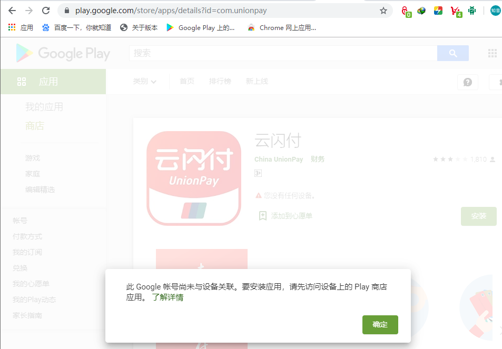Open the 百度一下 bookmark
Image resolution: width=502 pixels, height=349 pixels.
(x=76, y=27)
